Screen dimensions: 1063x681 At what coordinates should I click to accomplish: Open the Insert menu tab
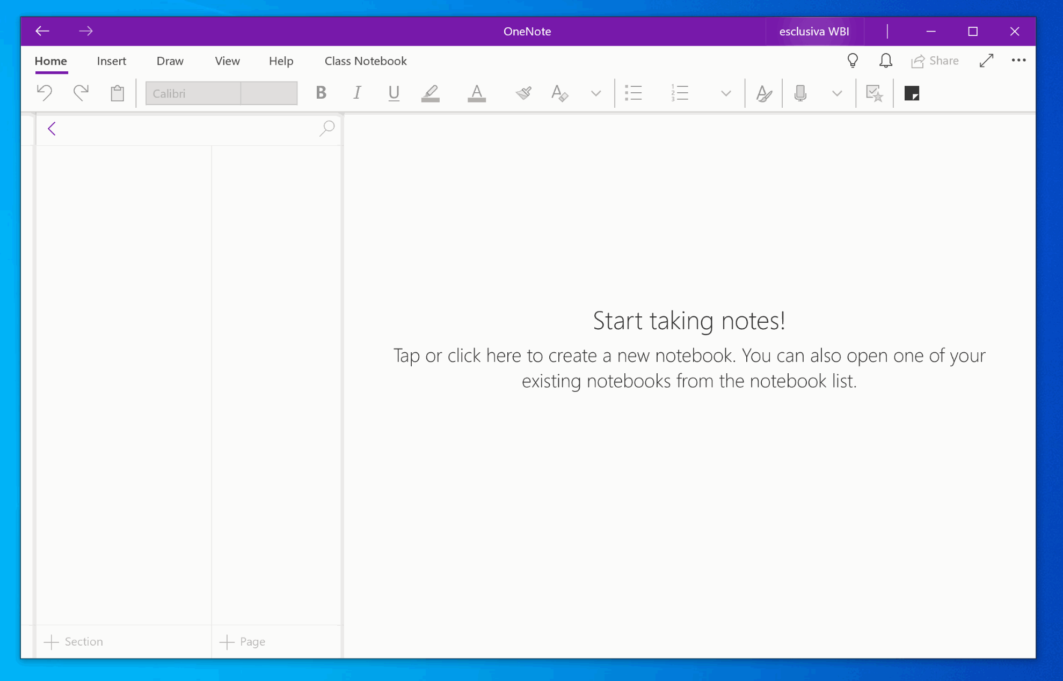[x=111, y=61]
